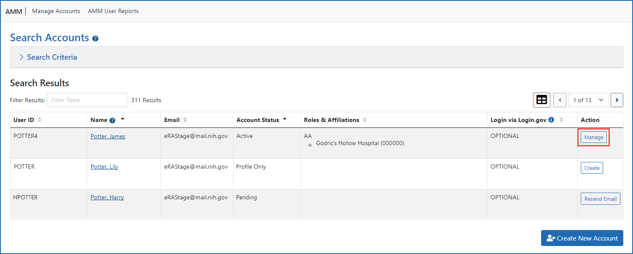Open the Manage Accounts menu
Image resolution: width=633 pixels, height=254 pixels.
click(x=56, y=11)
